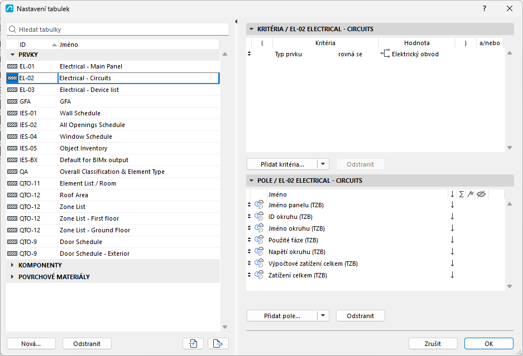The height and width of the screenshot is (356, 523).
Task: Click the Elektrický obvod circuit icon
Action: (385, 53)
